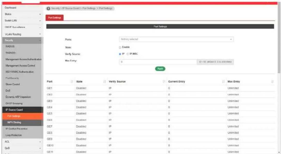This screenshot has height=154, width=281.
Task: Open RADIUS settings
Action: (10, 46)
